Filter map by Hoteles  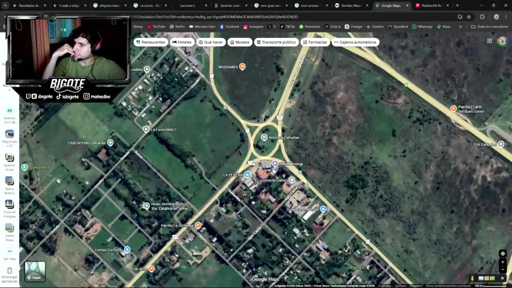[x=182, y=42]
